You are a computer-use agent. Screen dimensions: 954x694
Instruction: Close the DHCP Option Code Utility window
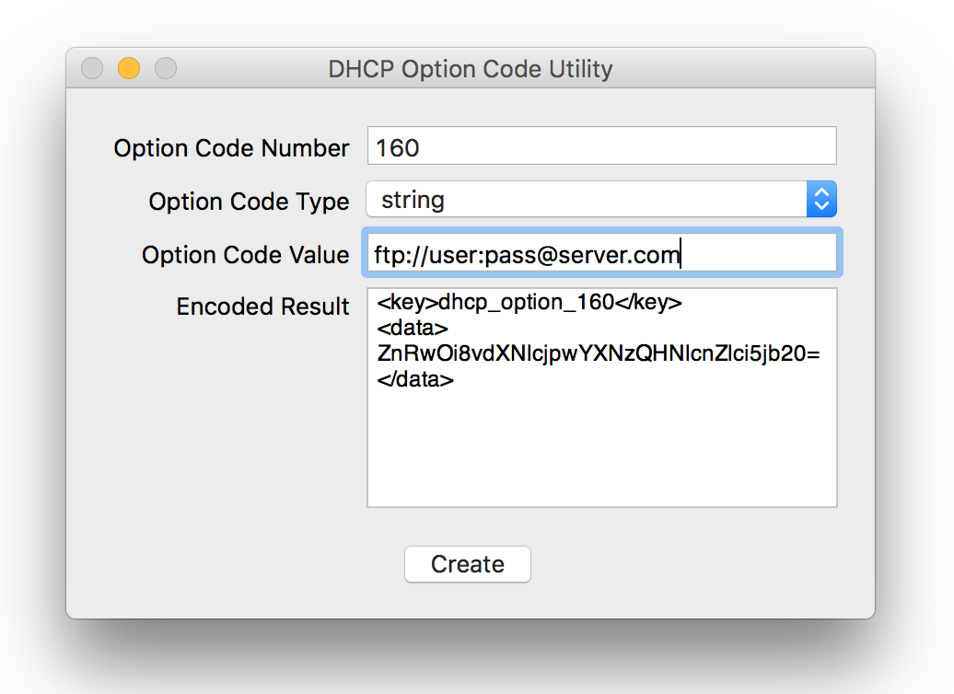pos(92,69)
